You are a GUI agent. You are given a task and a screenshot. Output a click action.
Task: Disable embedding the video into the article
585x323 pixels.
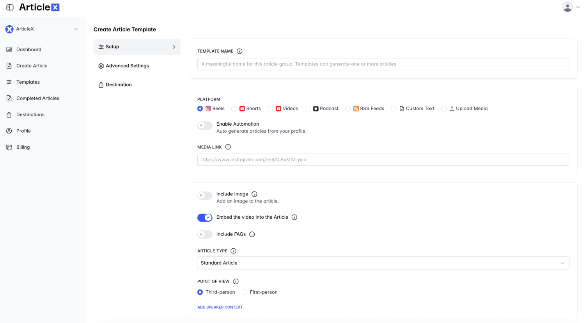205,217
